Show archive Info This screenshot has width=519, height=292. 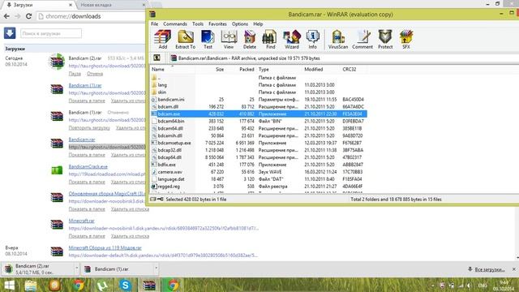click(x=312, y=40)
